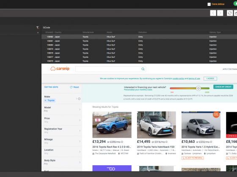Open 2016 Toyota Yaris 1.5 Hybrid title

[x=201, y=147]
